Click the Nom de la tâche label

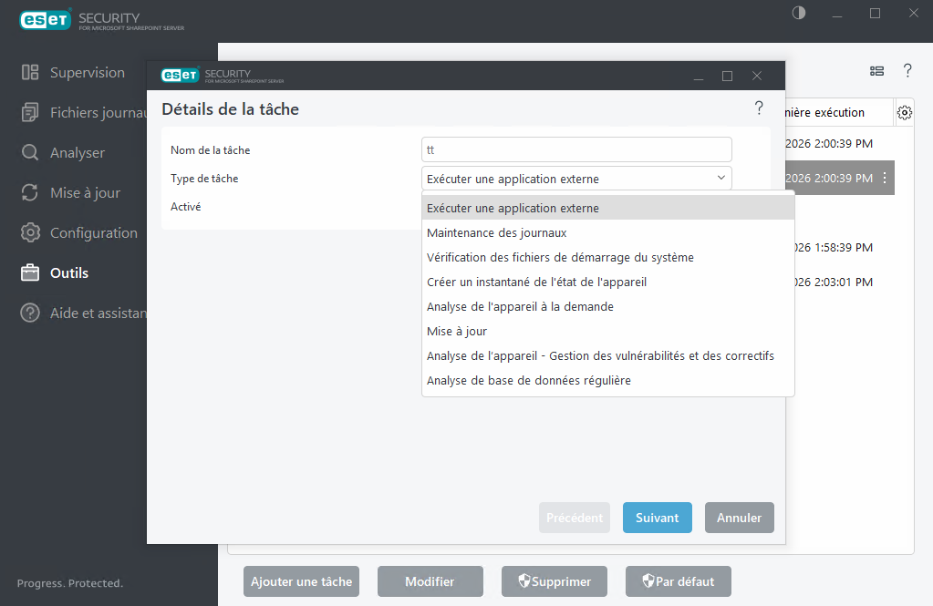(x=210, y=149)
